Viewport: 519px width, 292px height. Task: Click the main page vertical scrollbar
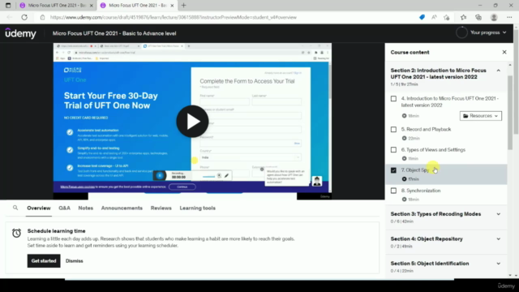[x=516, y=83]
